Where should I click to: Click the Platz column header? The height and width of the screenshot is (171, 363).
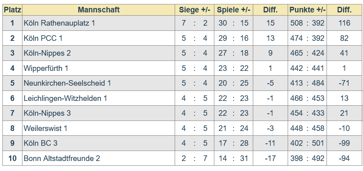click(12, 10)
